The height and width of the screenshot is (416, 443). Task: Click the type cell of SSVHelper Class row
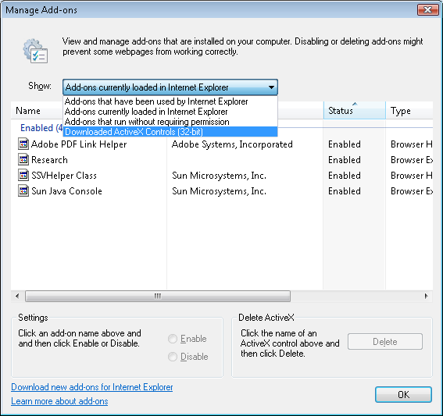[x=411, y=176]
